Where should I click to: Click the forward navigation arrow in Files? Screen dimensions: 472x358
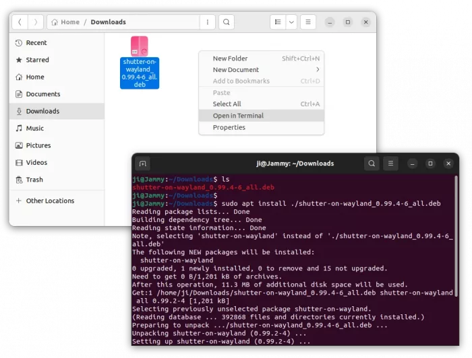tap(35, 22)
